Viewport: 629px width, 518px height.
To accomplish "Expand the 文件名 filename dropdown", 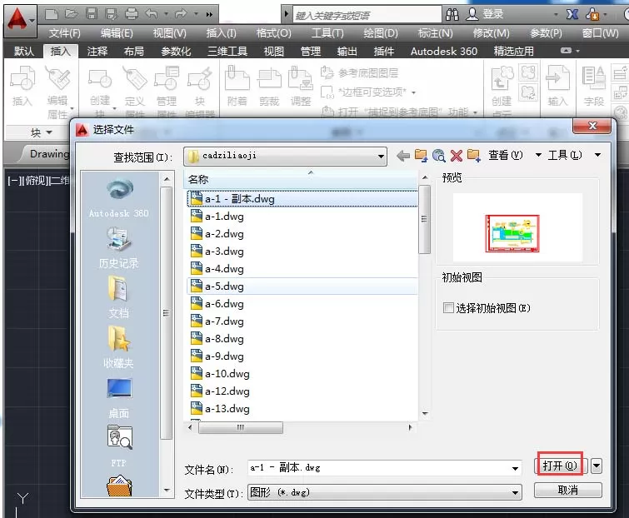I will pos(515,469).
